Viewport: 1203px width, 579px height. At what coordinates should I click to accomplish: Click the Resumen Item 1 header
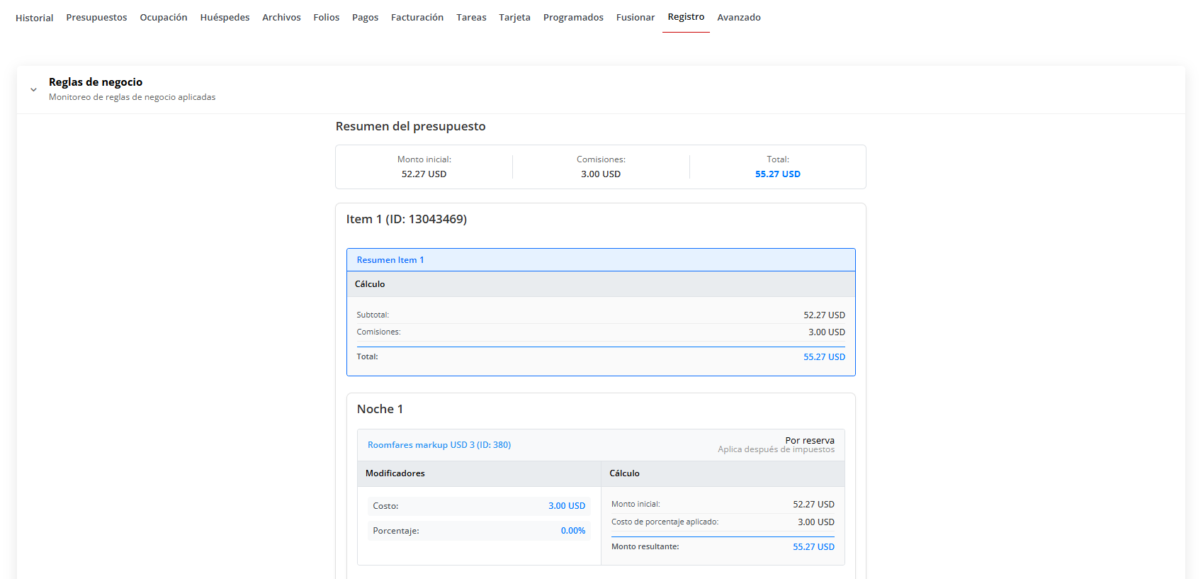coord(390,260)
